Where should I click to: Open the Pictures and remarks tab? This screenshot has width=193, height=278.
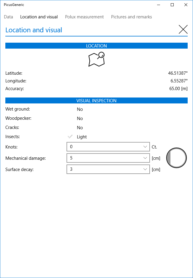132,17
